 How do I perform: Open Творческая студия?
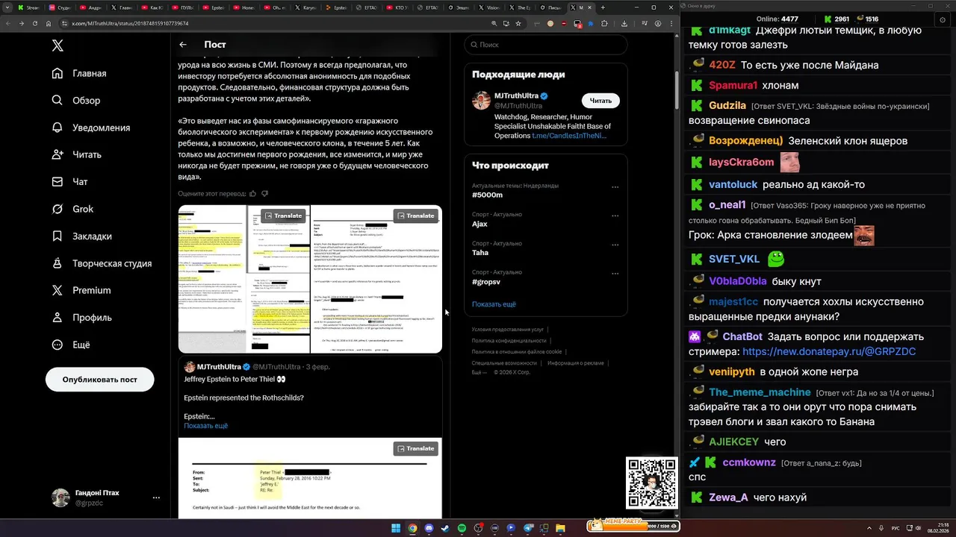102,263
